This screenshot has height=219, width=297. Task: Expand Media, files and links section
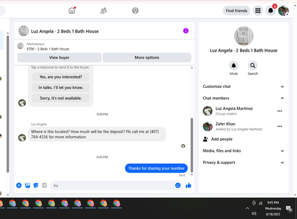pos(244,151)
